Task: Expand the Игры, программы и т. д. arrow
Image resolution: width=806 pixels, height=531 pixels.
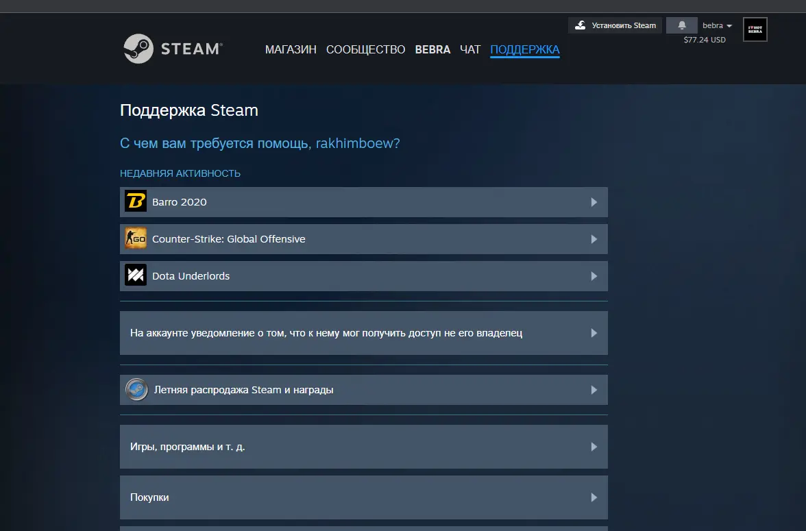Action: pos(594,446)
